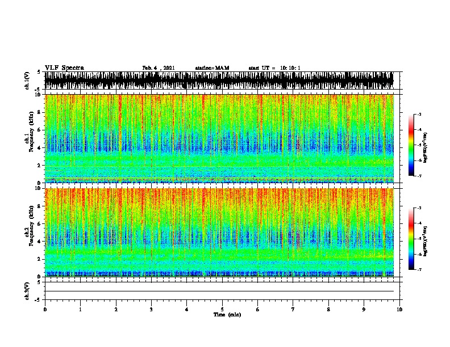
Task: Click inside the ch.2 spectrogram panel
Action: tap(219, 232)
